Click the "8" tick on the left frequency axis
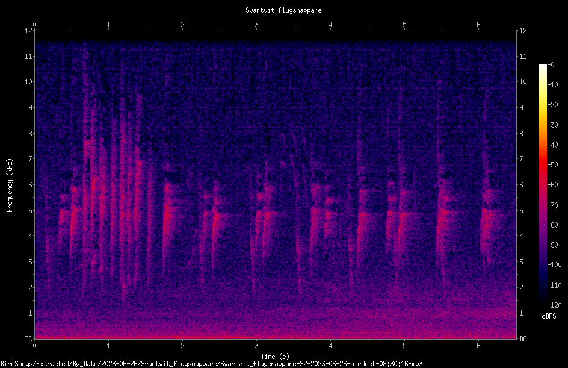The image size is (568, 368). click(x=31, y=134)
